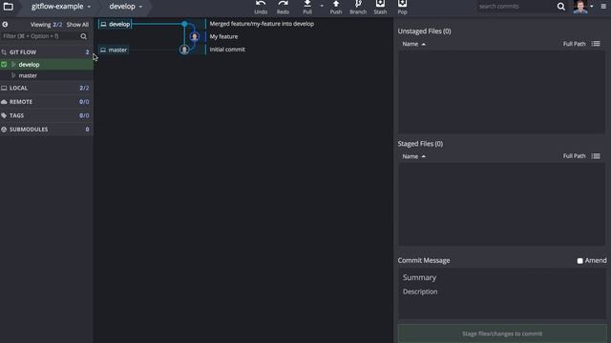This screenshot has height=343, width=611.
Task: Open the Pull options dropdown arrow
Action: click(322, 6)
